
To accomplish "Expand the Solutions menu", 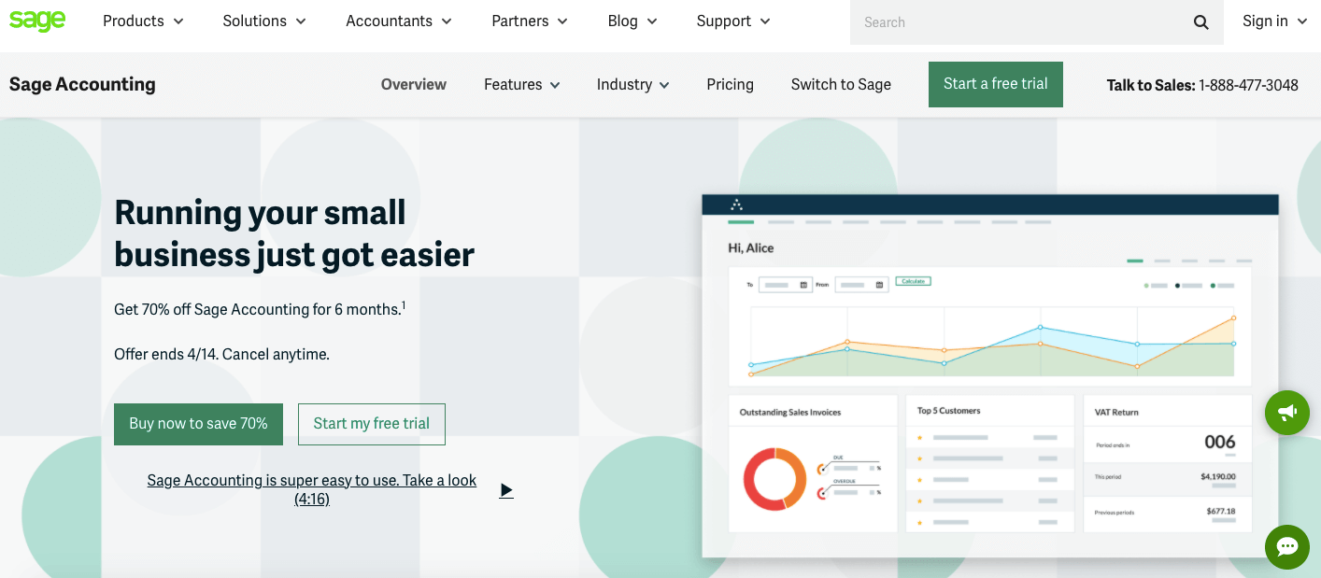I will (264, 21).
